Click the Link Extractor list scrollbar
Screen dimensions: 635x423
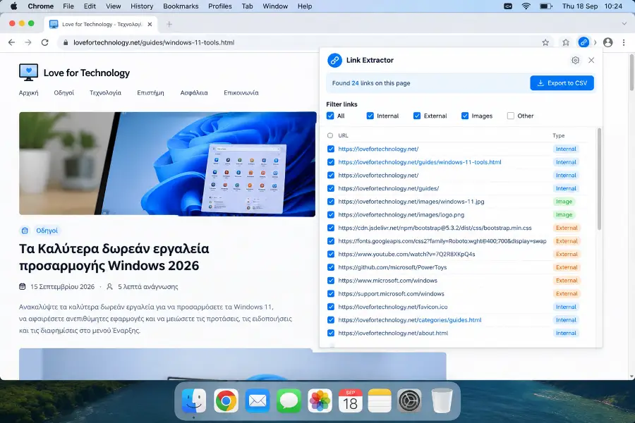point(599,179)
